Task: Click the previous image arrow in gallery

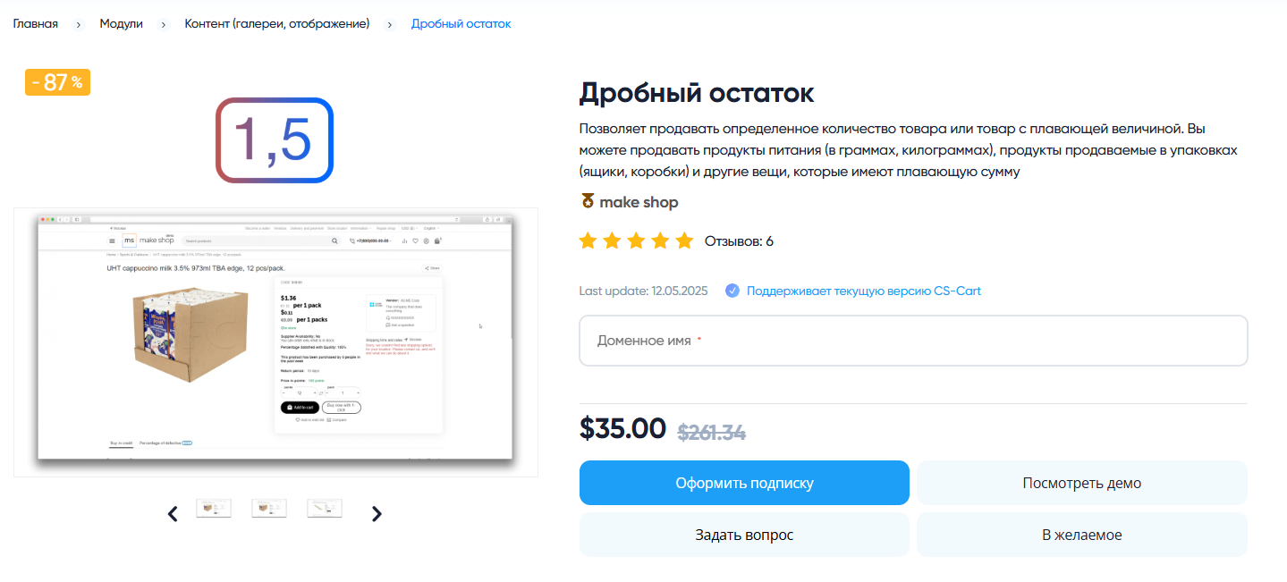Action: pos(174,513)
